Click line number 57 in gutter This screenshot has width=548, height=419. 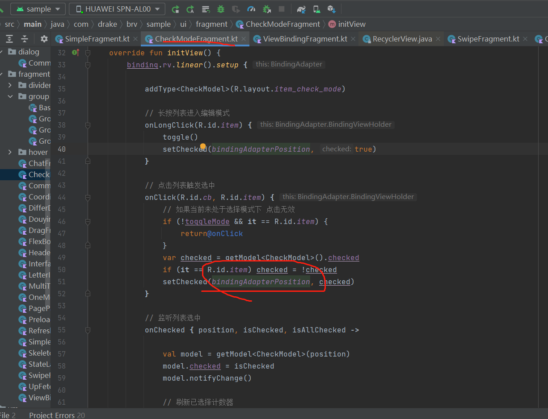(62, 354)
